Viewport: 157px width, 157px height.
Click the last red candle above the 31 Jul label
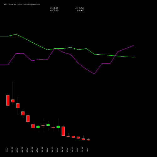coord(88,140)
